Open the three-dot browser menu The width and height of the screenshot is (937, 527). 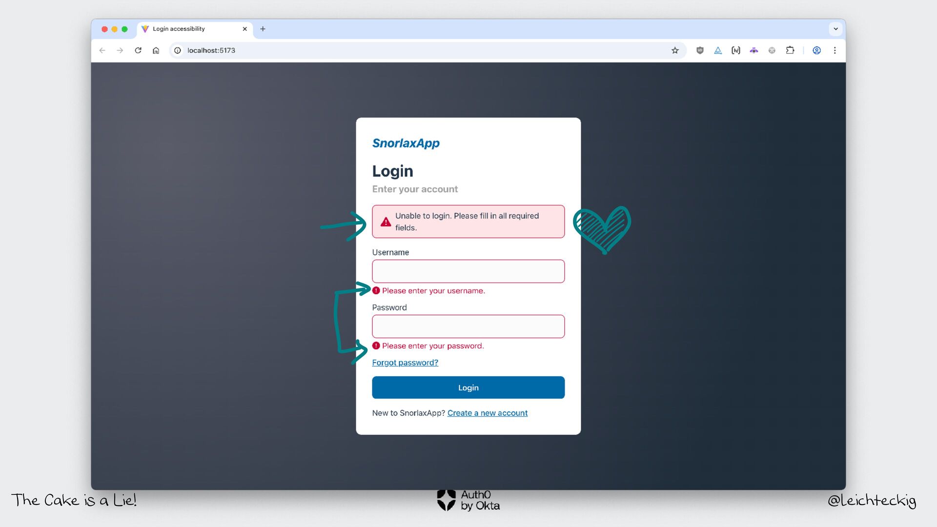coord(835,50)
